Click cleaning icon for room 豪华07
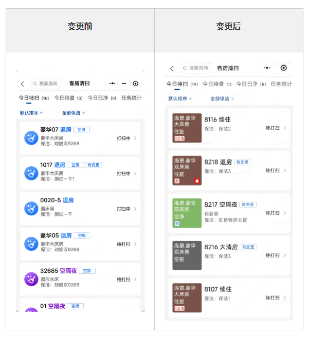 coord(31,138)
